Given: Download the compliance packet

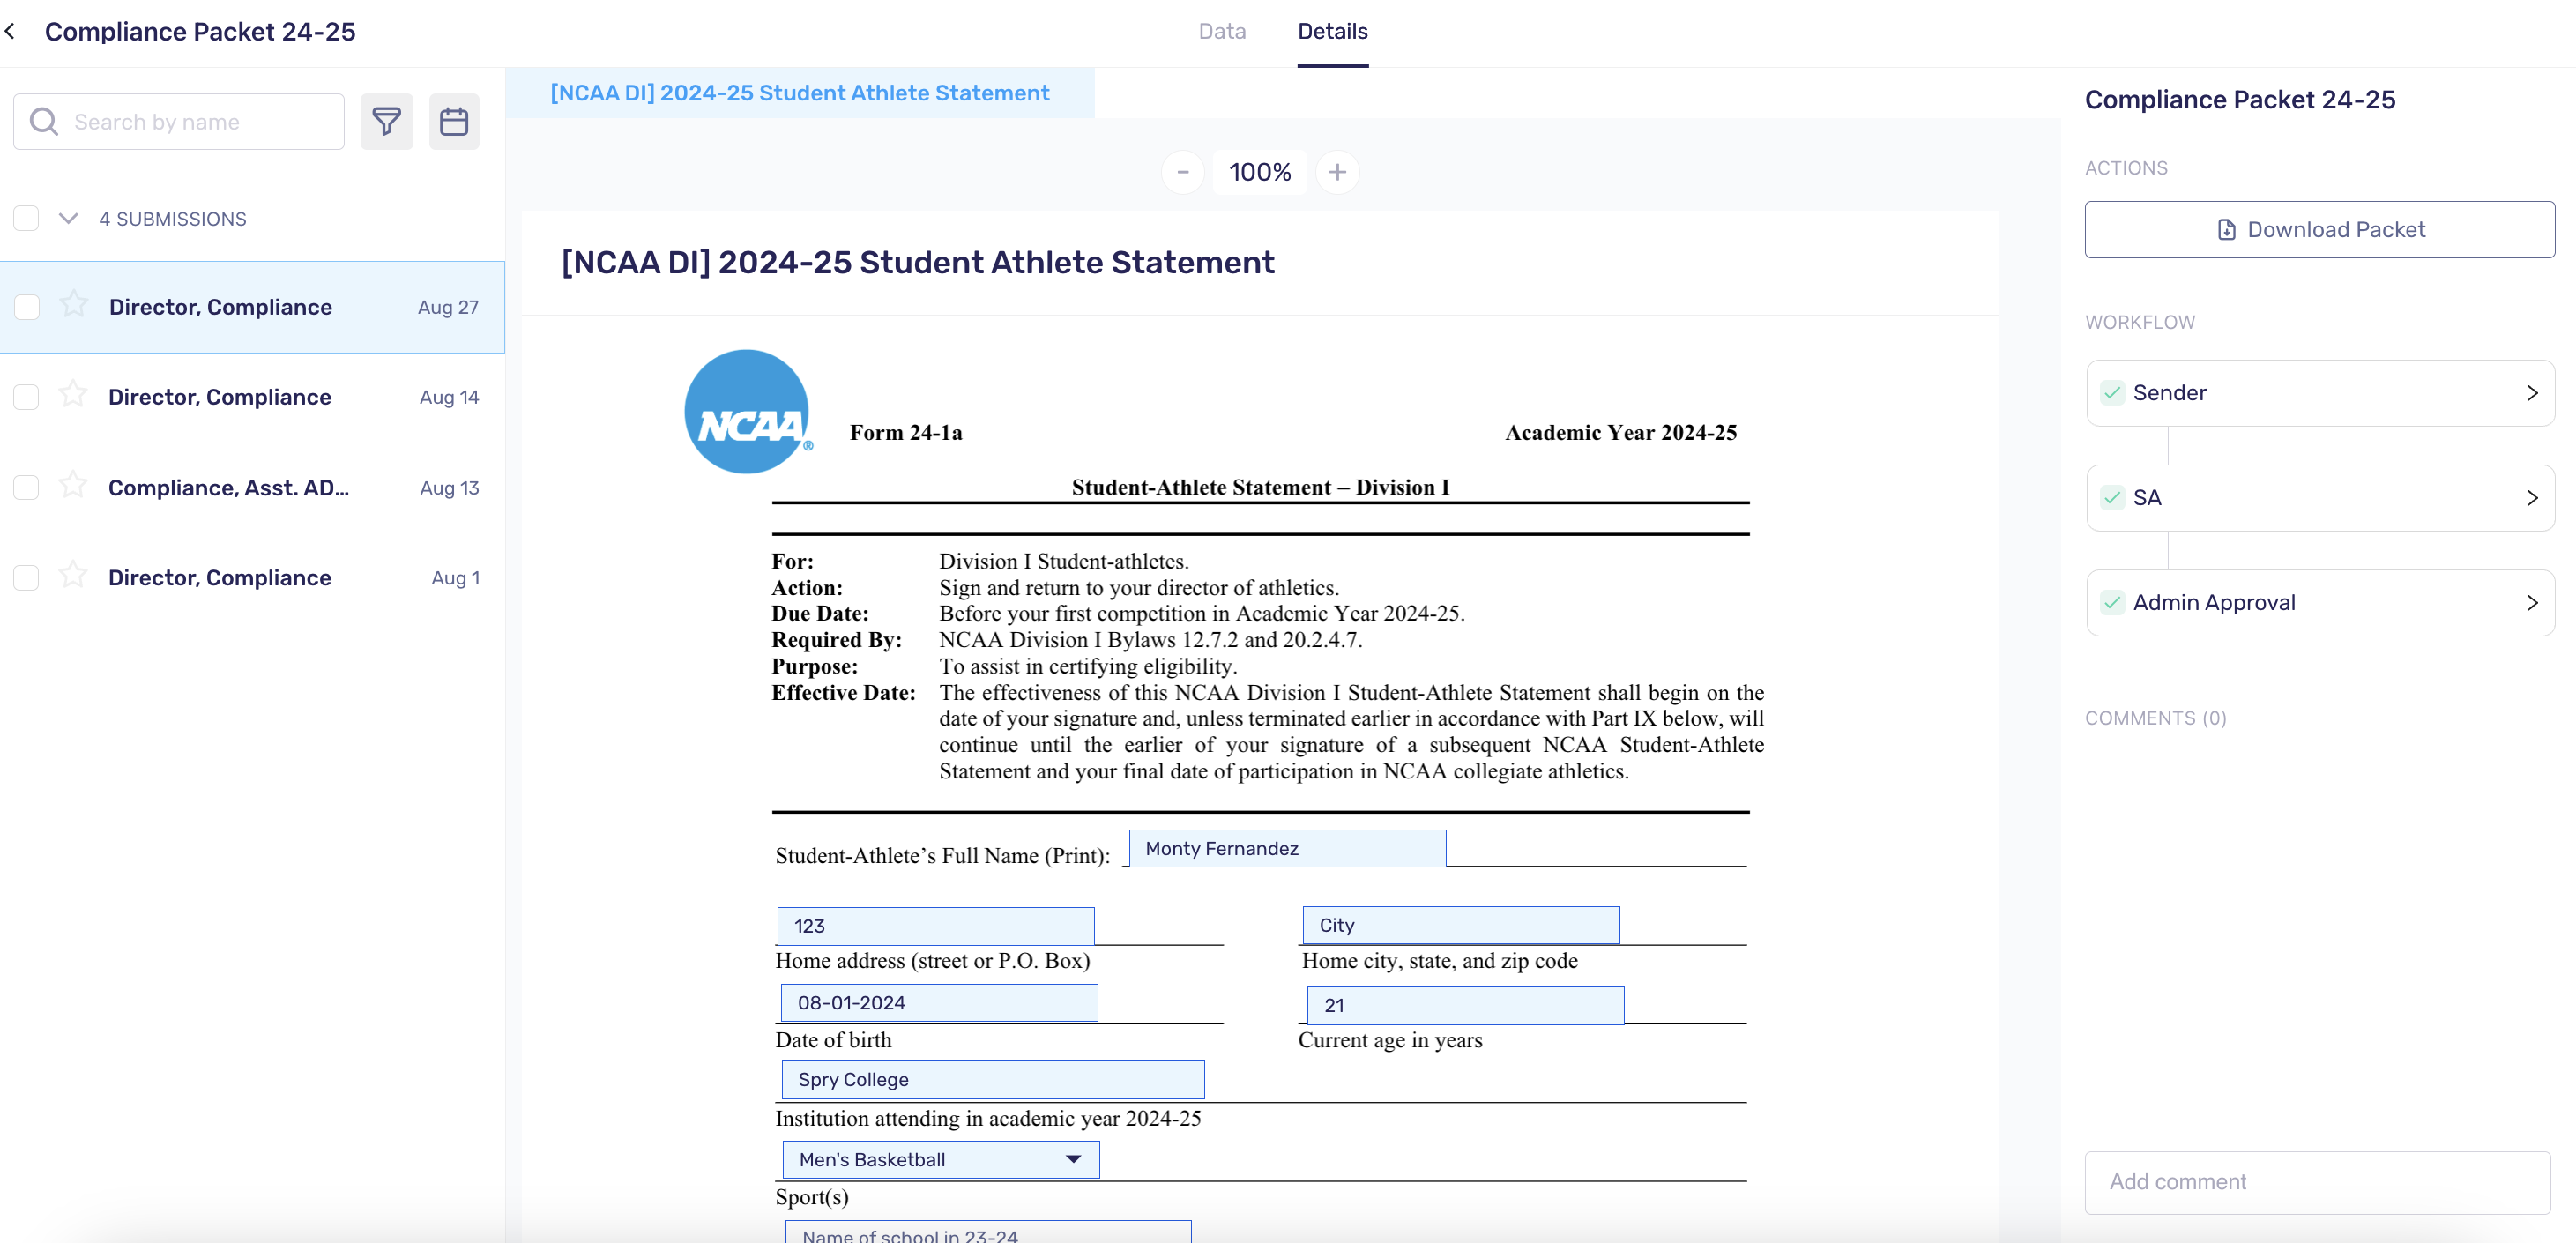Looking at the screenshot, I should pyautogui.click(x=2320, y=229).
